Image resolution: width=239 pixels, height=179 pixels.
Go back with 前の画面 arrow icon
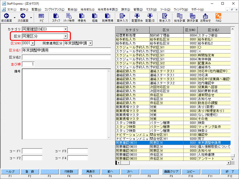point(6,16)
